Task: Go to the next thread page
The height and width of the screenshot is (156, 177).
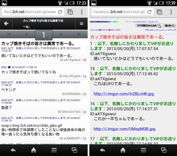Action: coord(61,35)
